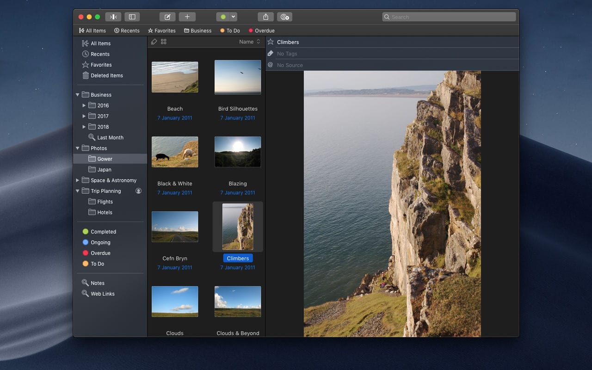592x370 pixels.
Task: Click the plus add item button
Action: pos(187,17)
